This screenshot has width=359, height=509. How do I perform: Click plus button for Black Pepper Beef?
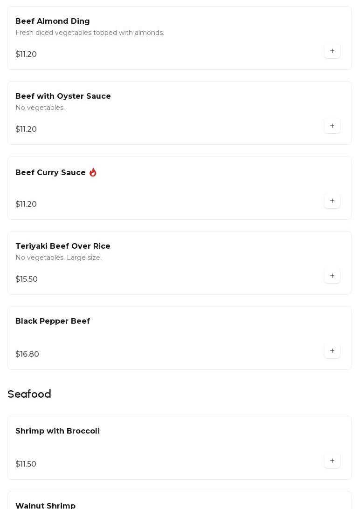point(332,351)
